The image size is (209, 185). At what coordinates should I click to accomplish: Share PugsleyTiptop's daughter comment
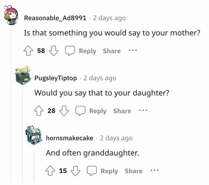click(122, 111)
